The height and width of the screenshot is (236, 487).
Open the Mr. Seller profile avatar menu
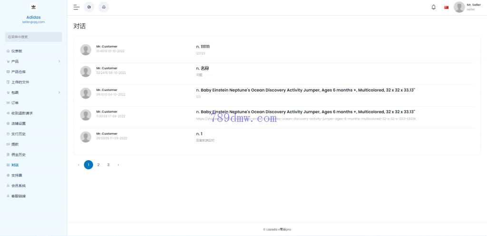(x=459, y=7)
